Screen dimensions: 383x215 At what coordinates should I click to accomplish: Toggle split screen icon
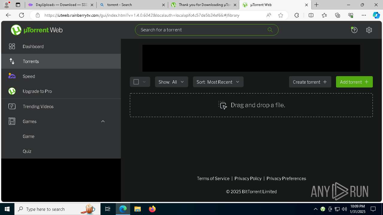pyautogui.click(x=311, y=15)
